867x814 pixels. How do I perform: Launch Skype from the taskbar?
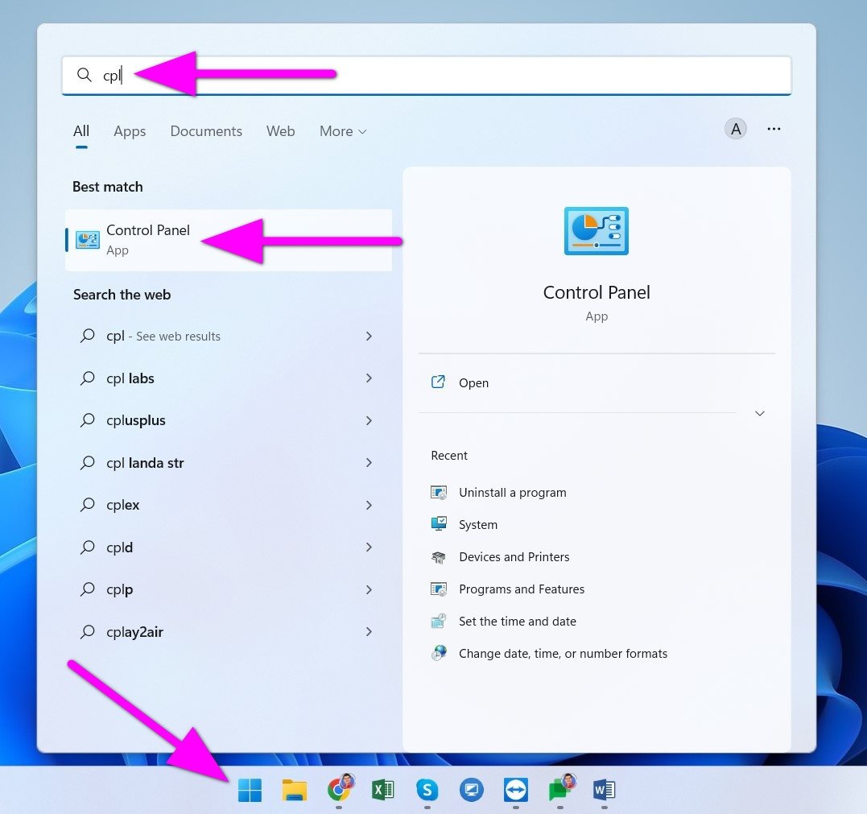coord(427,790)
